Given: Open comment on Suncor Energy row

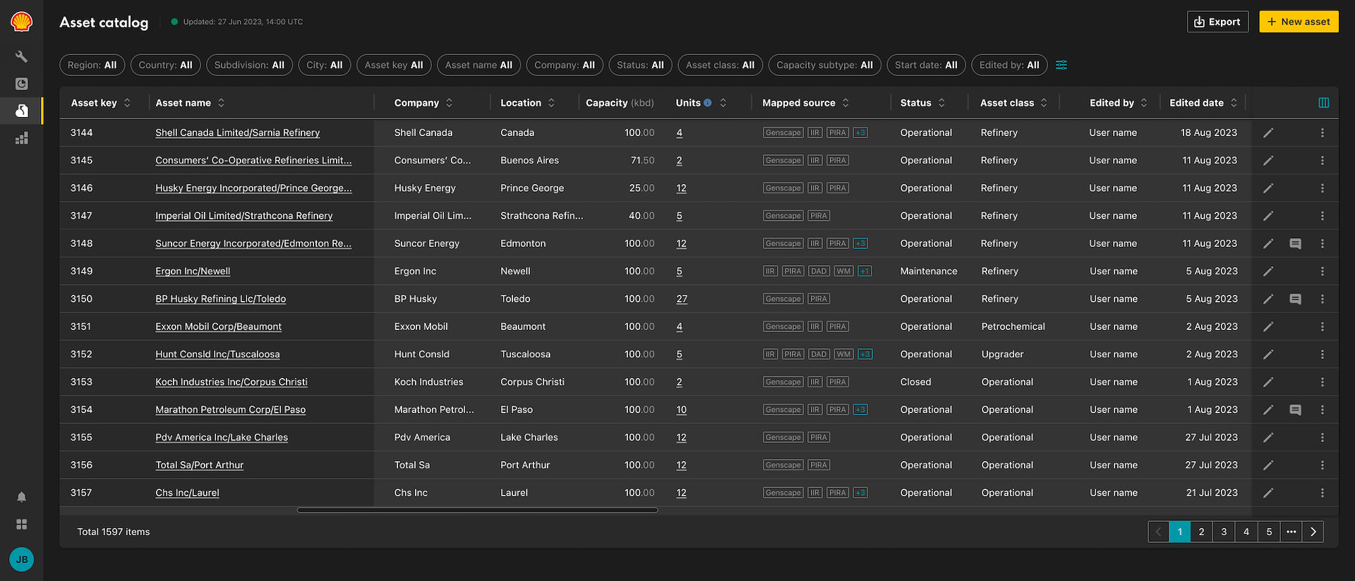Looking at the screenshot, I should point(1296,243).
